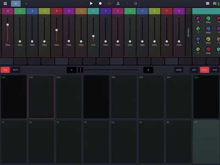Click the red button between EDIT and STEP
The width and height of the screenshot is (220, 165).
point(204,70)
